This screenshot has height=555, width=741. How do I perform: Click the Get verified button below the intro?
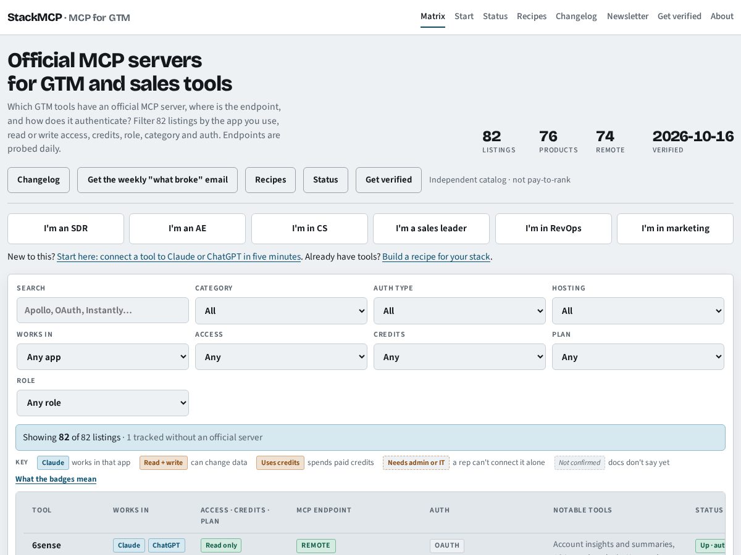pos(388,180)
